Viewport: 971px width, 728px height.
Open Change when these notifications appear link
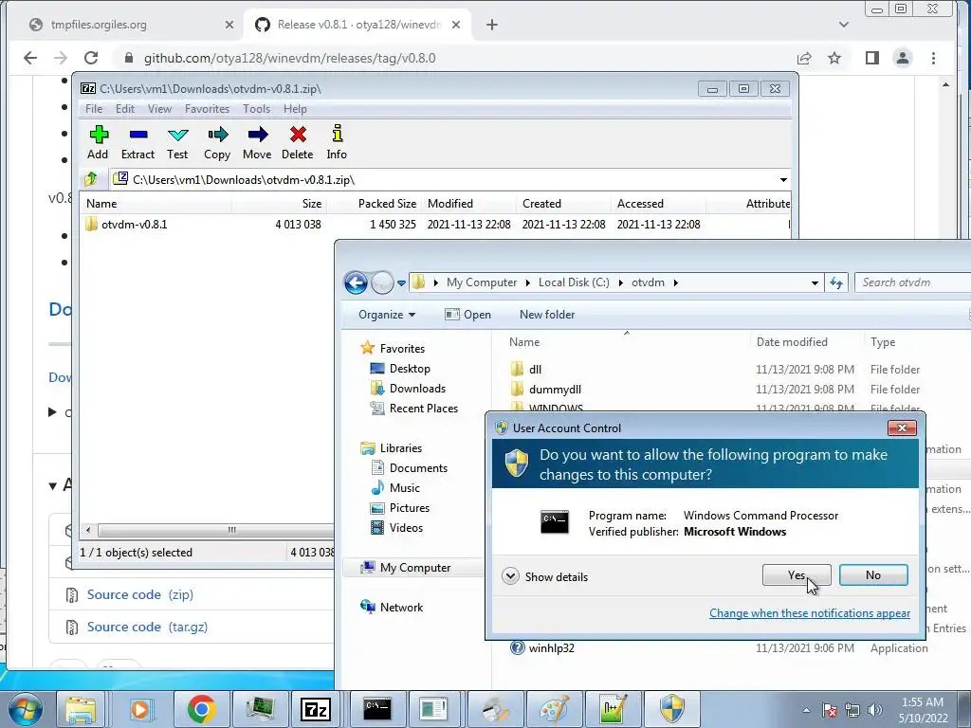(810, 613)
